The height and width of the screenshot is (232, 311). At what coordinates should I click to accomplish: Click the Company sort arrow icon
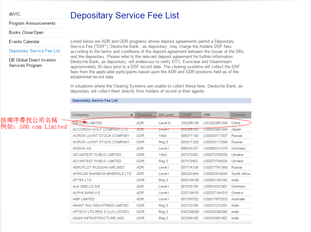[131, 115]
